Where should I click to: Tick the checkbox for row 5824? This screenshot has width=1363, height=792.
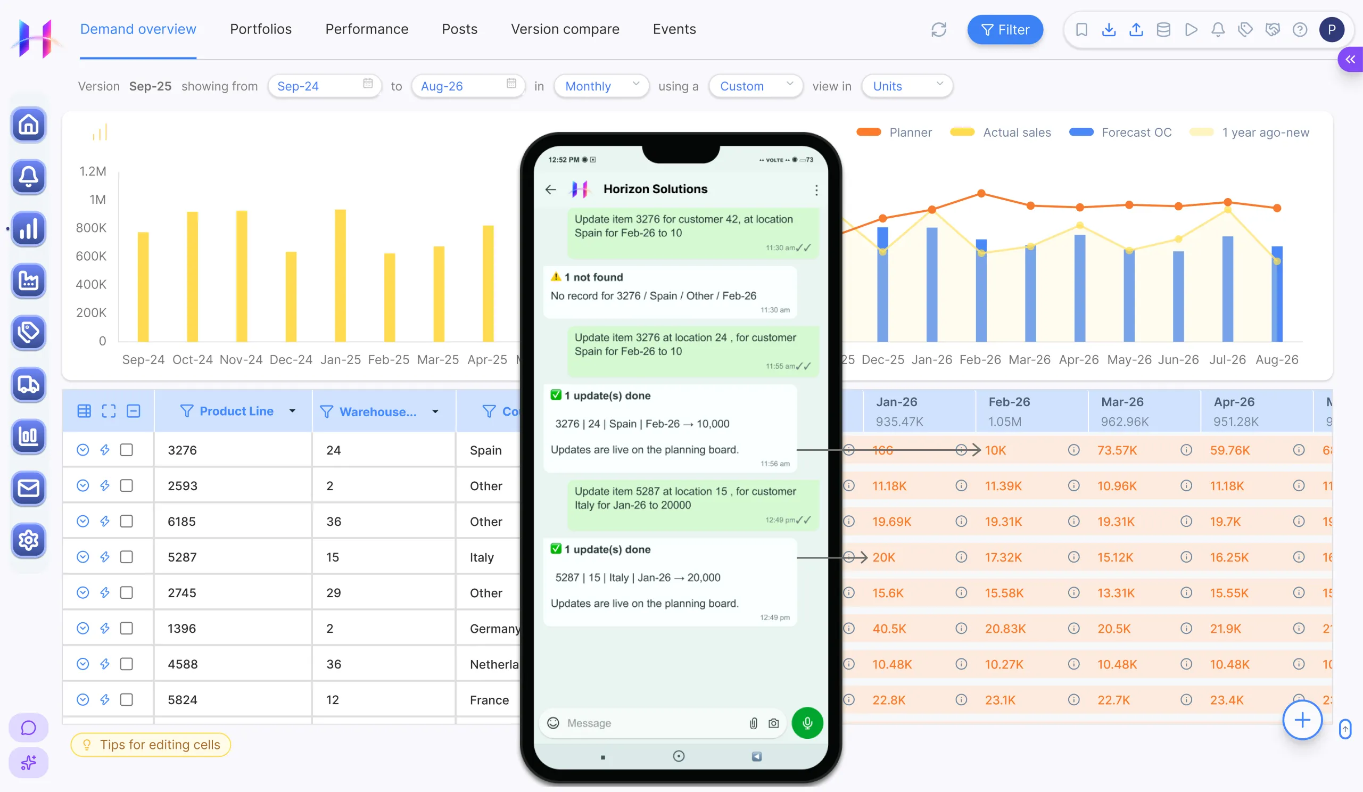(127, 700)
